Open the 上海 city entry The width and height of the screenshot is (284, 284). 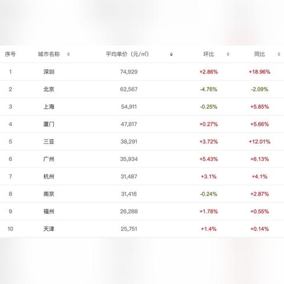tap(49, 106)
